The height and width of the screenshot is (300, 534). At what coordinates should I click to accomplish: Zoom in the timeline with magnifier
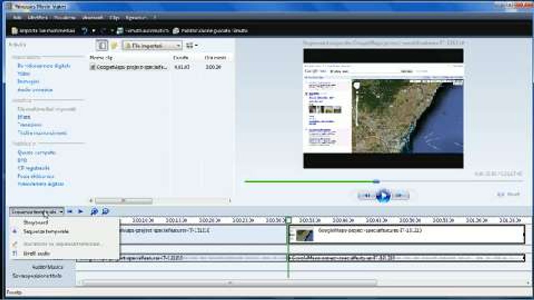pyautogui.click(x=94, y=212)
